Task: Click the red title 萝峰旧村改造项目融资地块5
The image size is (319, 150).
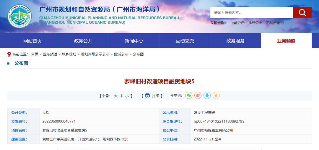Action: click(x=159, y=81)
